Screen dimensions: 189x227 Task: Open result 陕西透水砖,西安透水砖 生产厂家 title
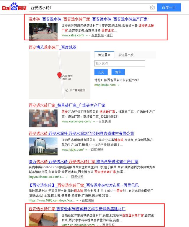(83, 162)
